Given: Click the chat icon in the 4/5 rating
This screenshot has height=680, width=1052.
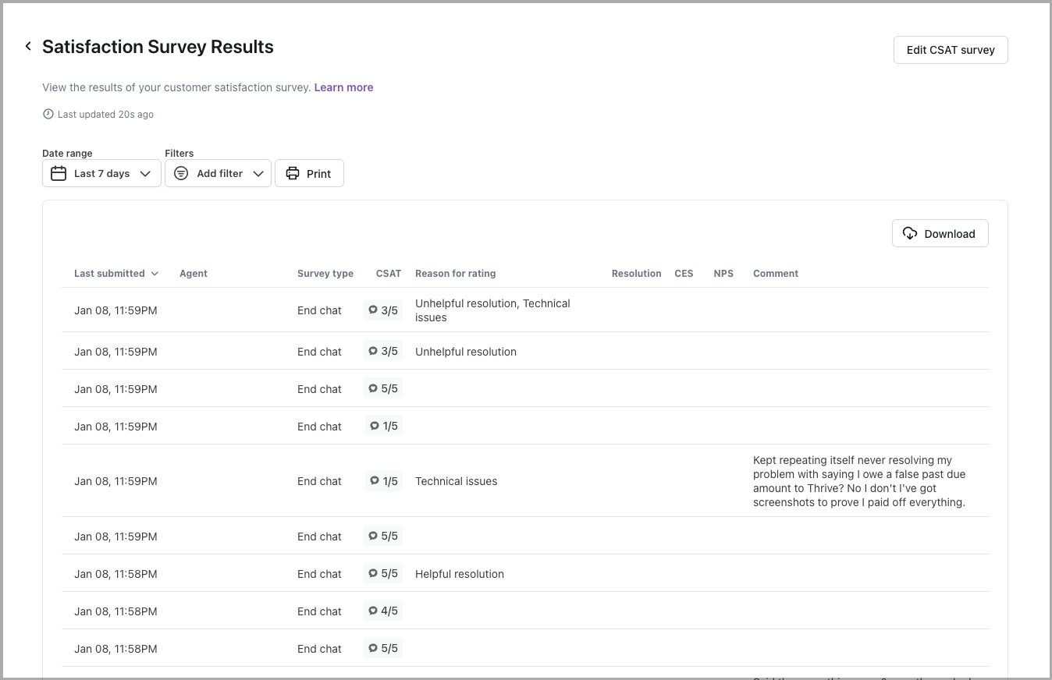Looking at the screenshot, I should (x=373, y=611).
